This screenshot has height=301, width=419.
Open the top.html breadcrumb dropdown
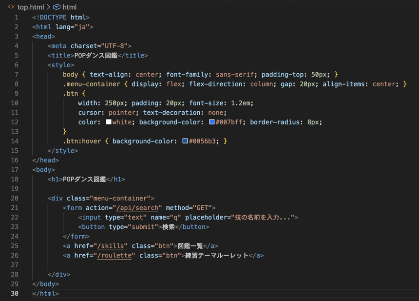pyautogui.click(x=30, y=7)
